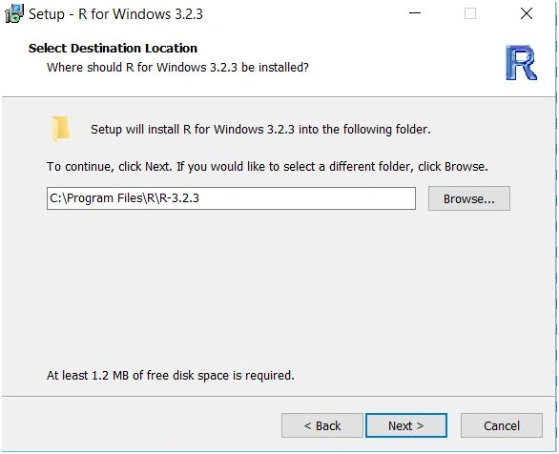This screenshot has width=559, height=454.
Task: Click the "Select Destination Location" heading
Action: coord(113,48)
